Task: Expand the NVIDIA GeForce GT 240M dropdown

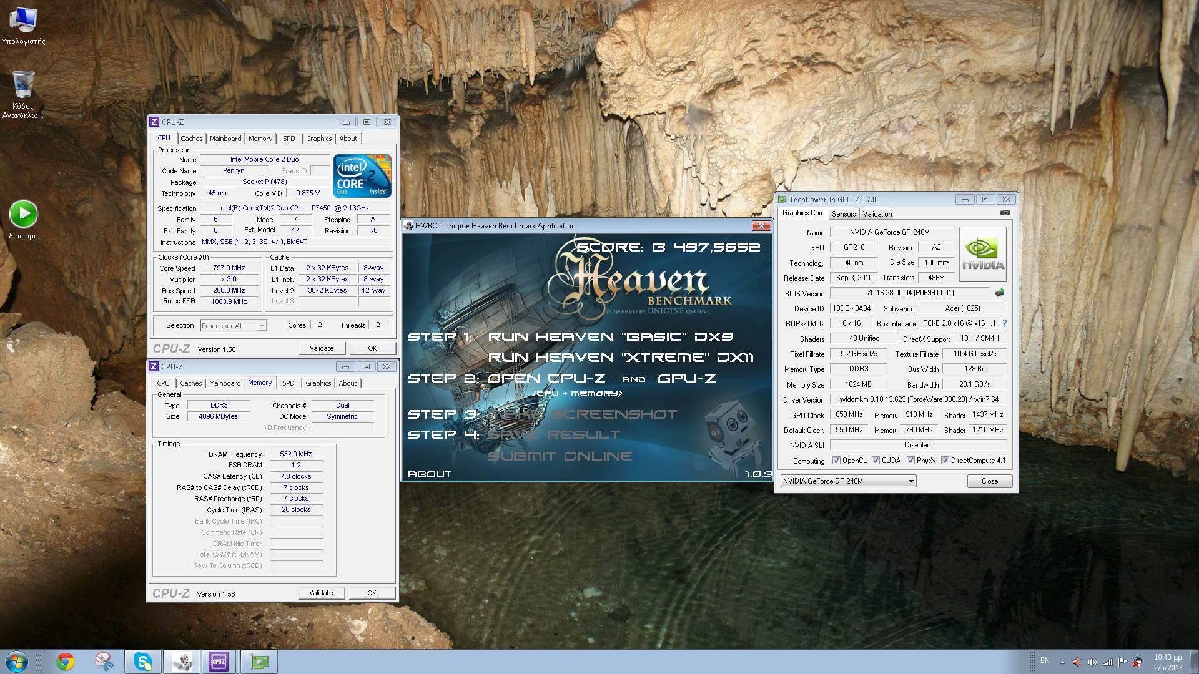Action: pyautogui.click(x=911, y=481)
